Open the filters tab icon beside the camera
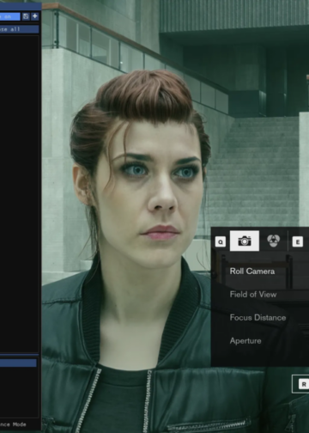The width and height of the screenshot is (309, 433). [x=273, y=241]
